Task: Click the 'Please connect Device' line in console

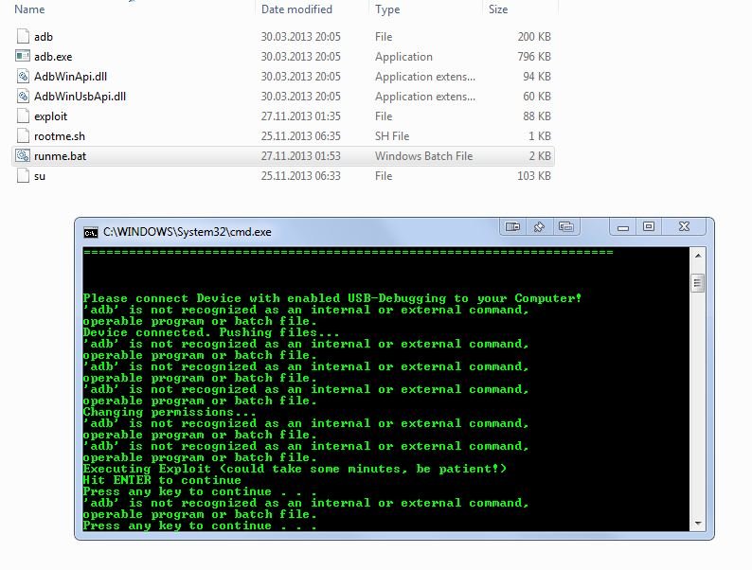Action: pos(331,298)
